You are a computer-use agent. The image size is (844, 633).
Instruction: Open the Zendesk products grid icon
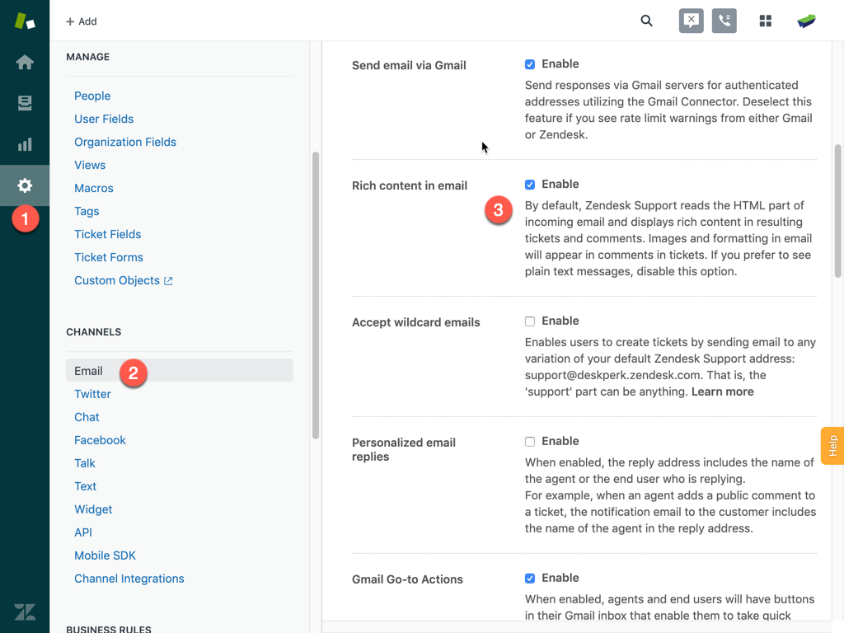pos(766,21)
